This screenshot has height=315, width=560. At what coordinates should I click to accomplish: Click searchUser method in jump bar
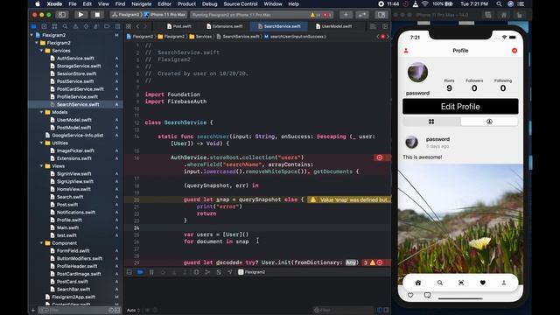[x=296, y=37]
